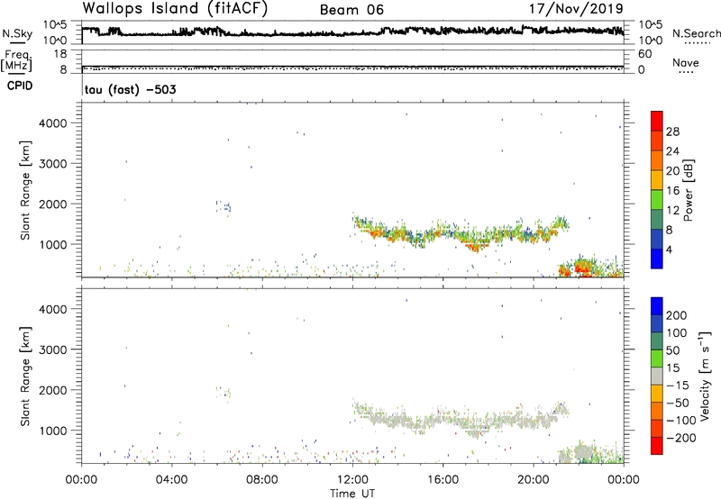
Task: Click the "60" Nave axis tick
Action: coord(645,54)
